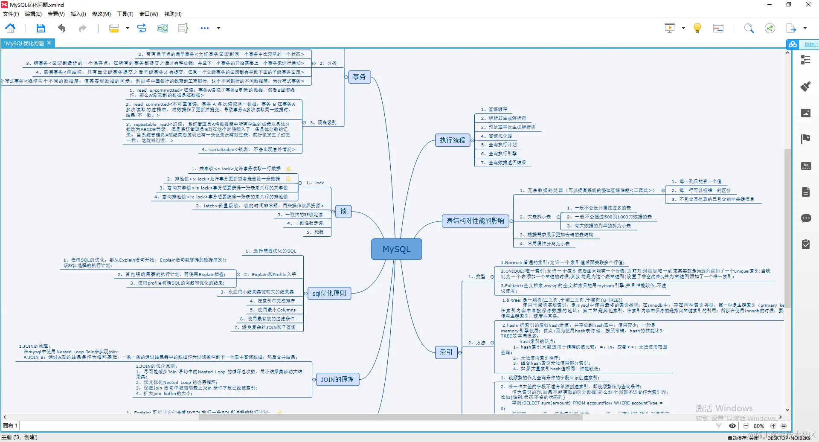Open the Outline side panel
This screenshot has width=819, height=442.
pyautogui.click(x=806, y=60)
